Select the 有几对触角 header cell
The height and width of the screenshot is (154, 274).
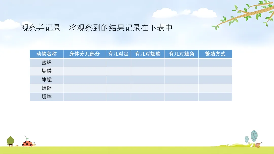(x=182, y=54)
